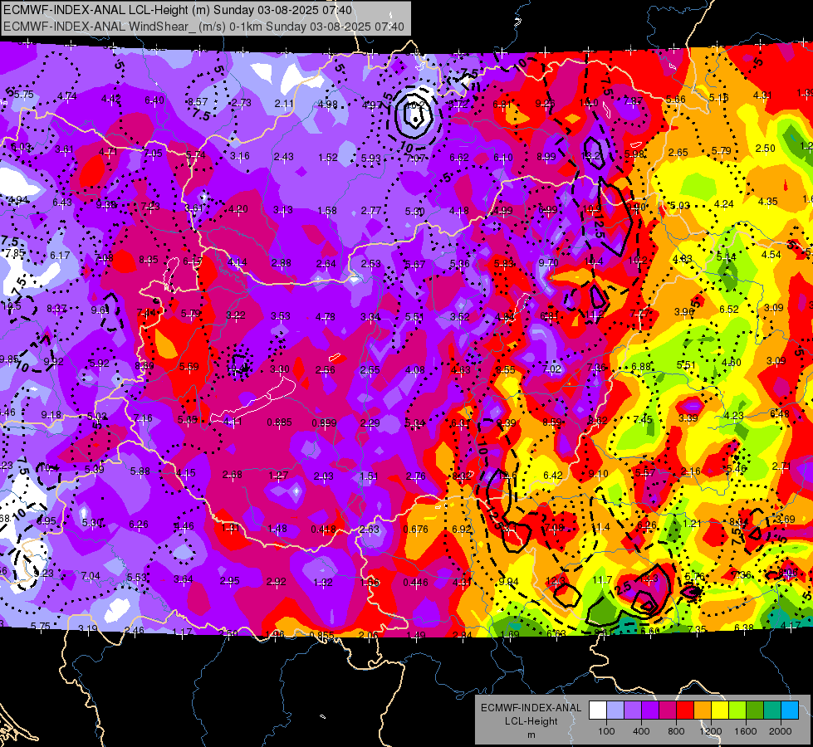Click the grid value 4.24
813x747 pixels.
724,204
